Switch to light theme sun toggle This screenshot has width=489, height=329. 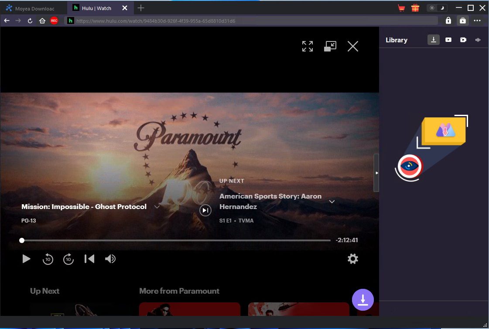(432, 8)
